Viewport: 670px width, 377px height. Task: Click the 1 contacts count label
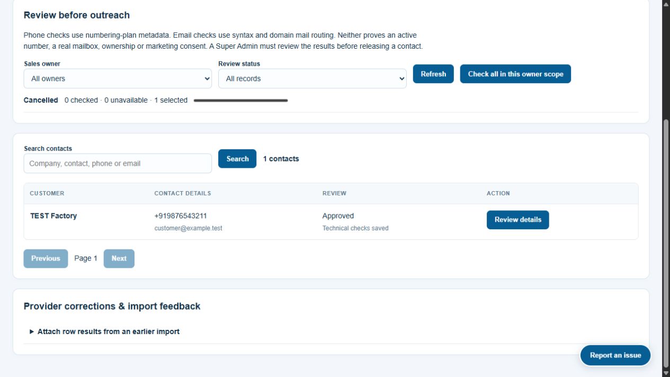click(x=281, y=159)
